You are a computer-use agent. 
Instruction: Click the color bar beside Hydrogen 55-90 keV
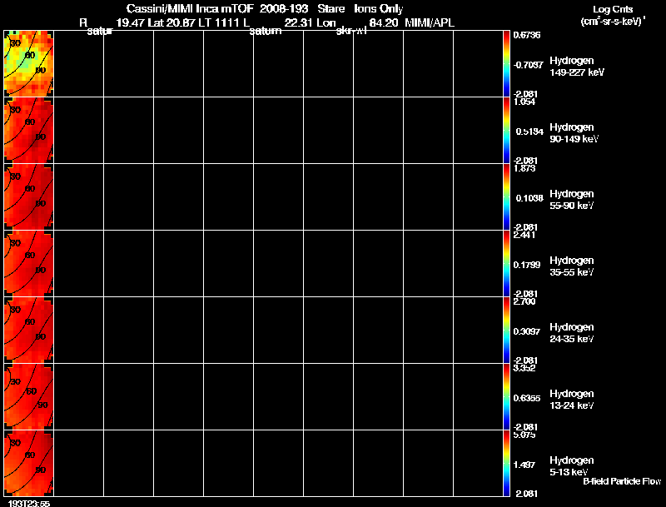tap(506, 196)
